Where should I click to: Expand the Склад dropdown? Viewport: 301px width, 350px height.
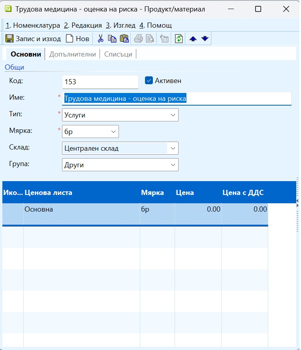173,148
